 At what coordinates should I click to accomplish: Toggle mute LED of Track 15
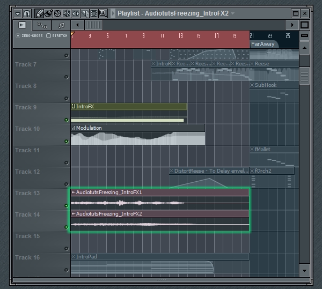point(66,248)
